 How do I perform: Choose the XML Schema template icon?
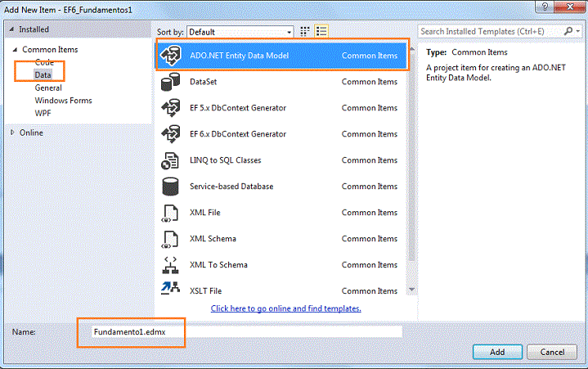coord(170,239)
